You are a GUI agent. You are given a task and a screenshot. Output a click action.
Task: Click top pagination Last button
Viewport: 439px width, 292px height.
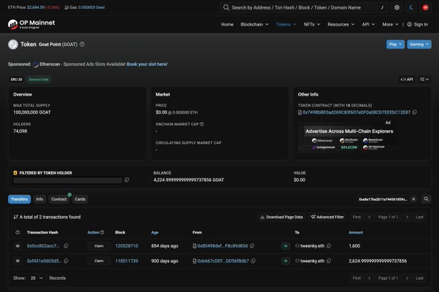click(x=420, y=217)
